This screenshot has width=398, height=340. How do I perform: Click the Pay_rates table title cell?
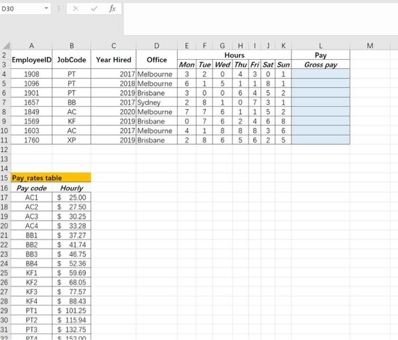[x=51, y=177]
